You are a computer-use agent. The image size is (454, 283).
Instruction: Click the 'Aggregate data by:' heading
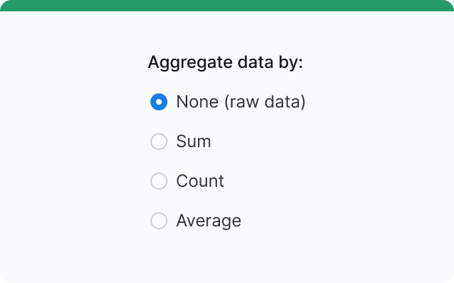225,62
